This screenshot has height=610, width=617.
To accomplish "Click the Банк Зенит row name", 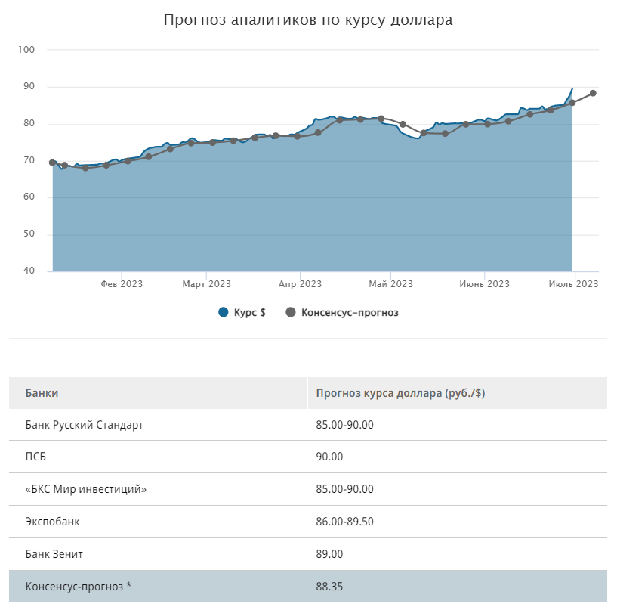I will click(54, 554).
